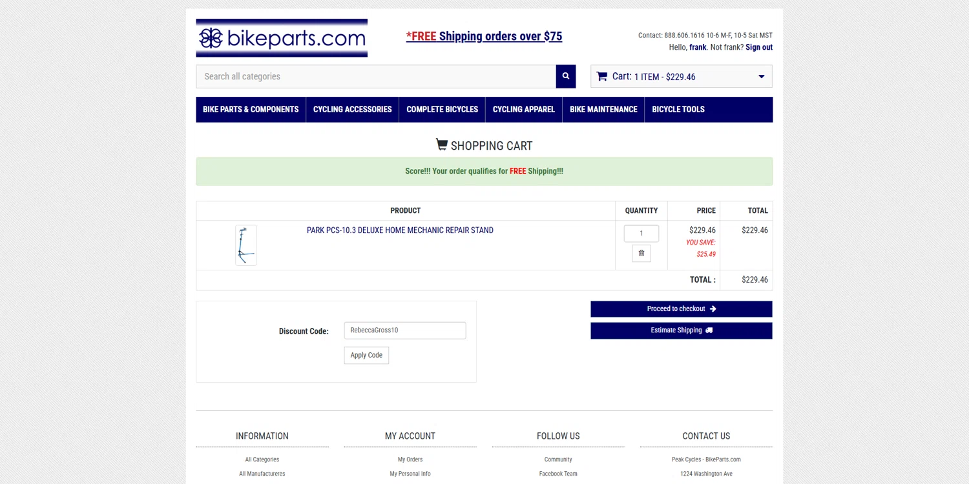This screenshot has width=969, height=484.
Task: Open Facebook Team footer link
Action: 558,474
